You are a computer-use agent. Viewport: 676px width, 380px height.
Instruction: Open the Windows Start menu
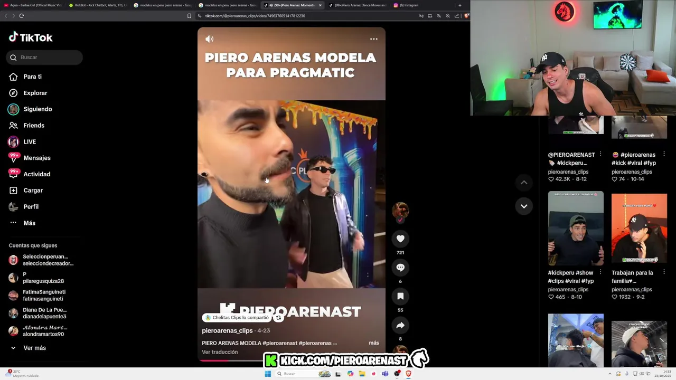[268, 374]
